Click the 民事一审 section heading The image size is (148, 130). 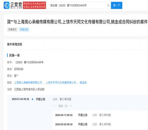14,56
